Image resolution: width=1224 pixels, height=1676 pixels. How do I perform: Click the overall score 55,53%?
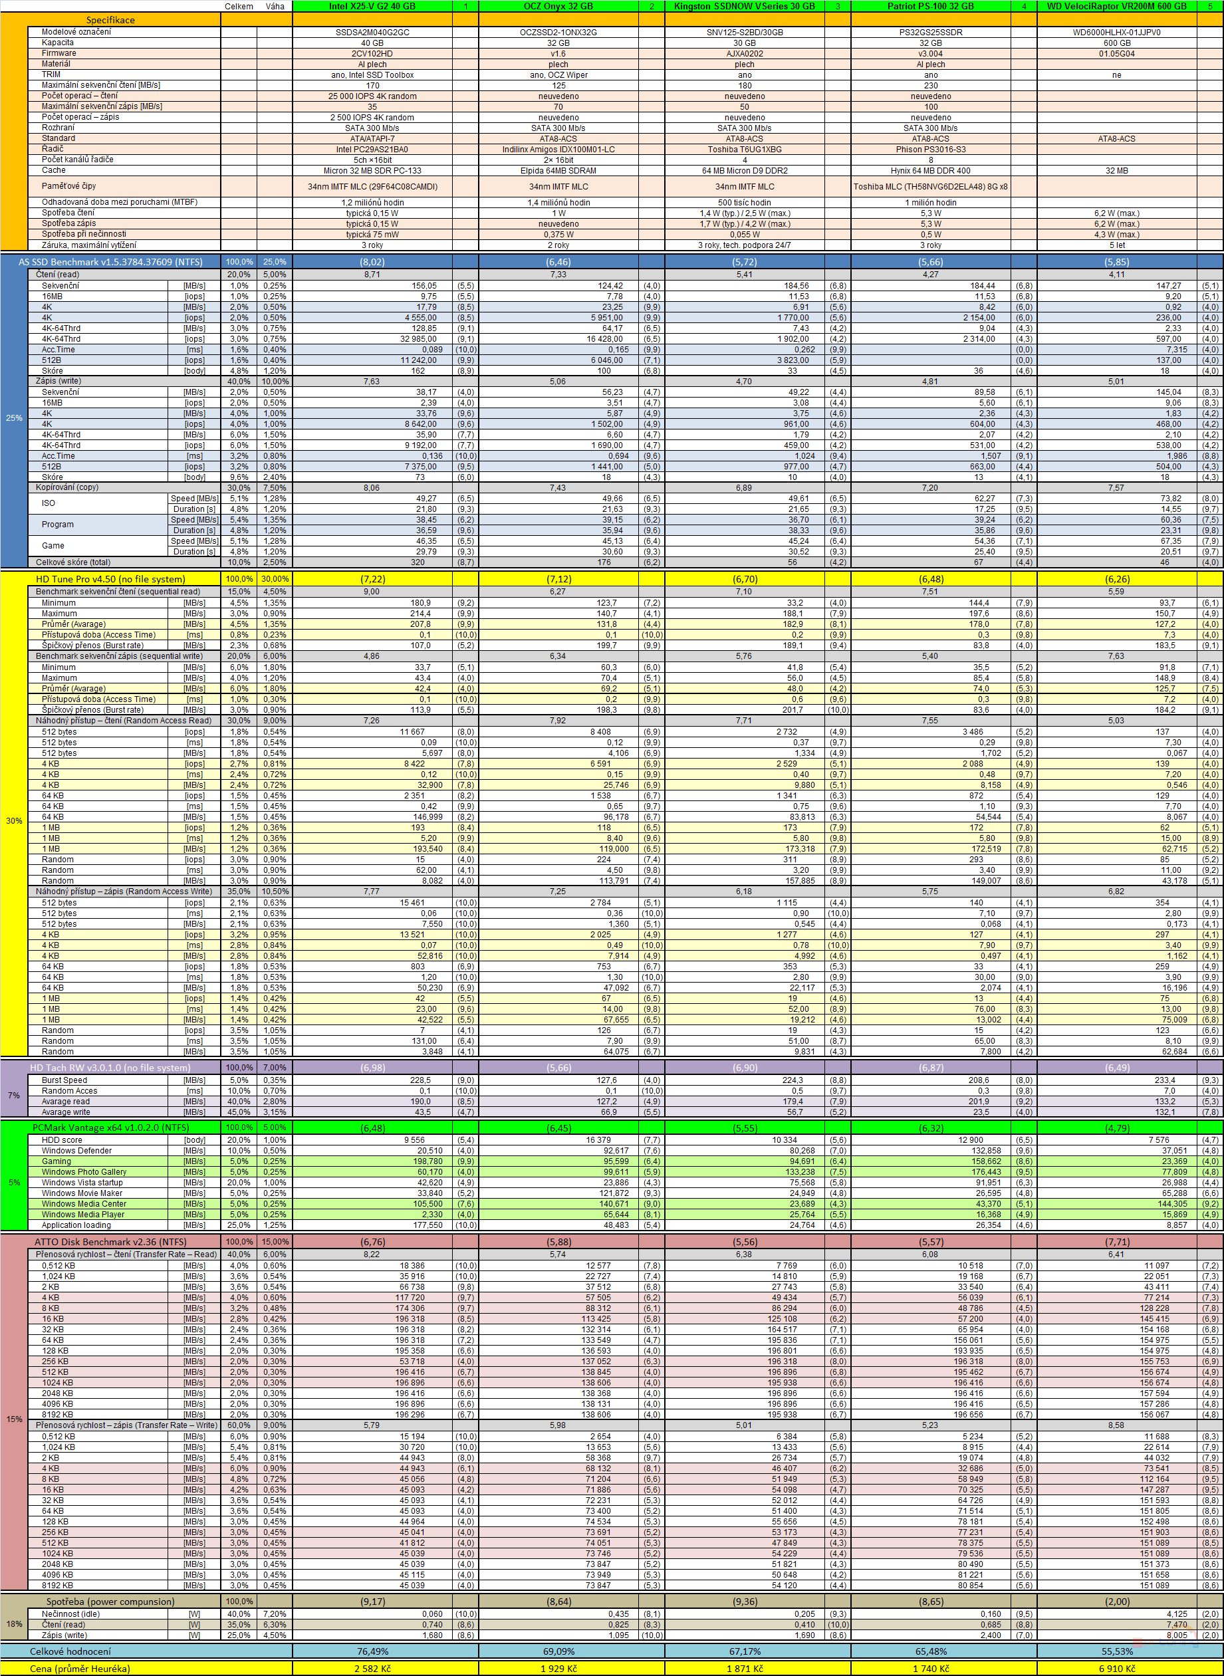click(1116, 1651)
